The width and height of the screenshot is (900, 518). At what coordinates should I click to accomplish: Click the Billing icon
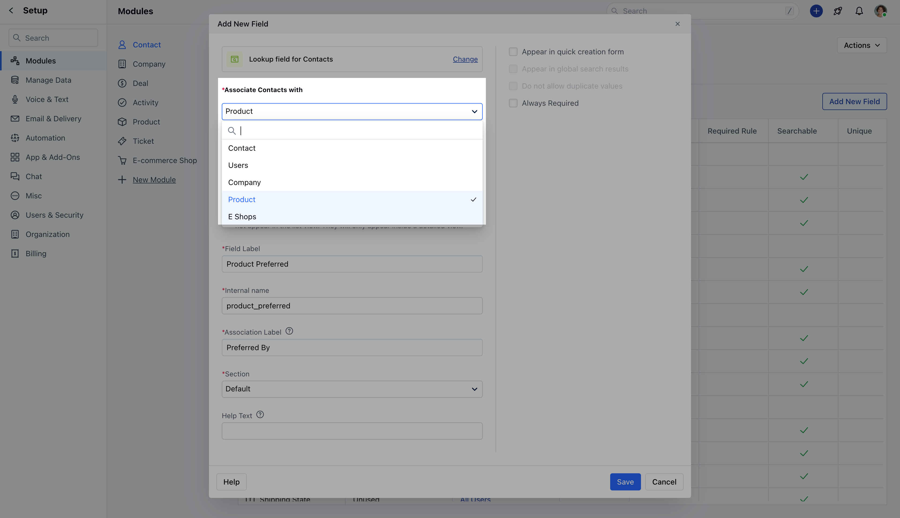15,253
